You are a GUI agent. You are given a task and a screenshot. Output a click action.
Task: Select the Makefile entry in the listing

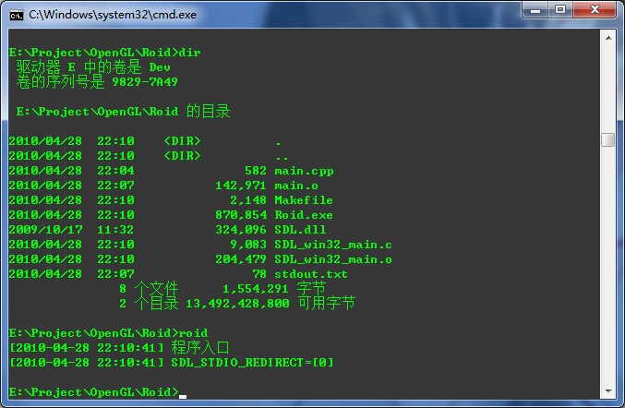pyautogui.click(x=304, y=200)
